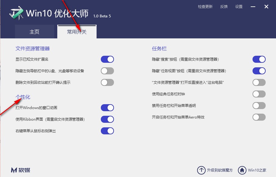Viewport: 276px width, 177px height.
Task: Click the 软媒 logo at bottom left
Action: 20,170
